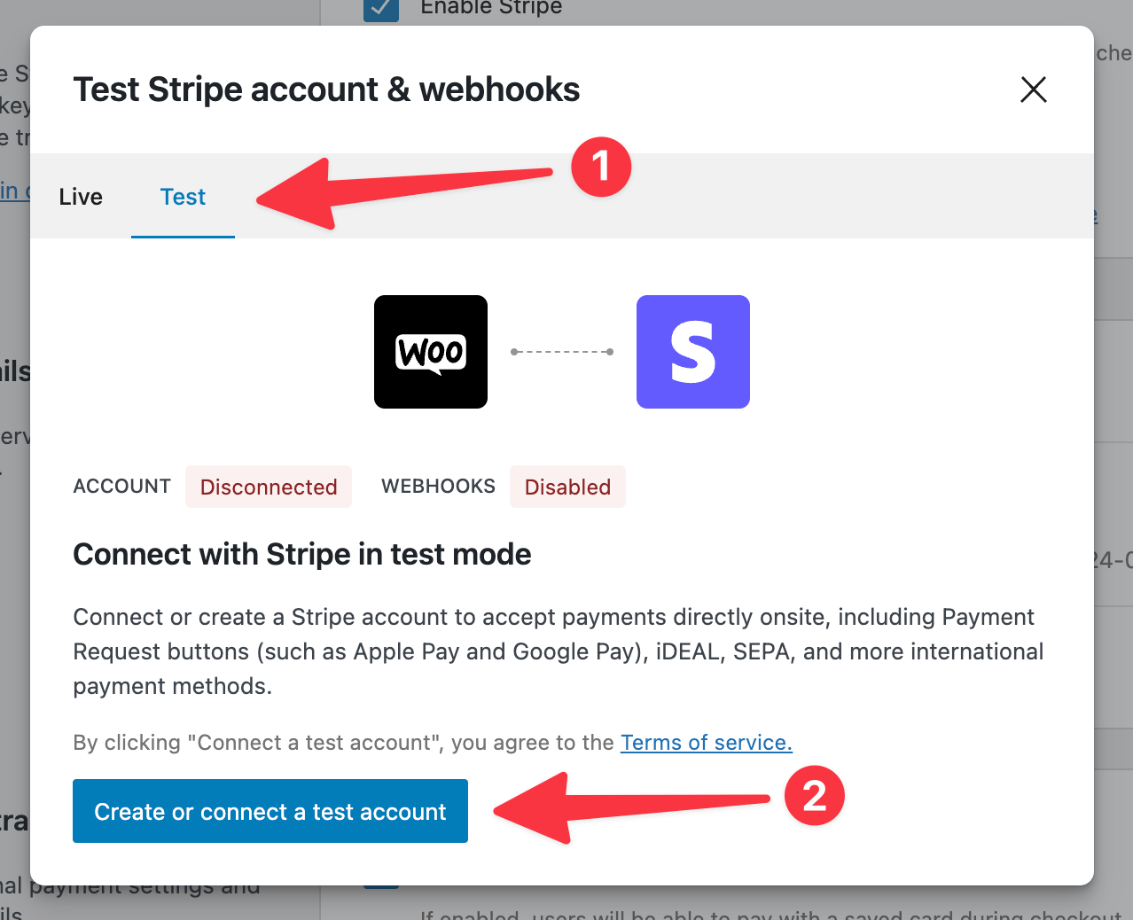Open the Terms of service link
The width and height of the screenshot is (1133, 920).
(x=706, y=743)
